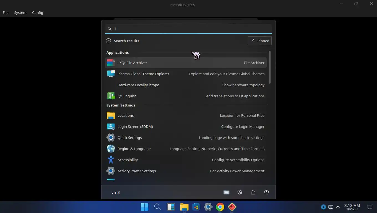Click 'Per-Activity Power Management' description

click(237, 171)
